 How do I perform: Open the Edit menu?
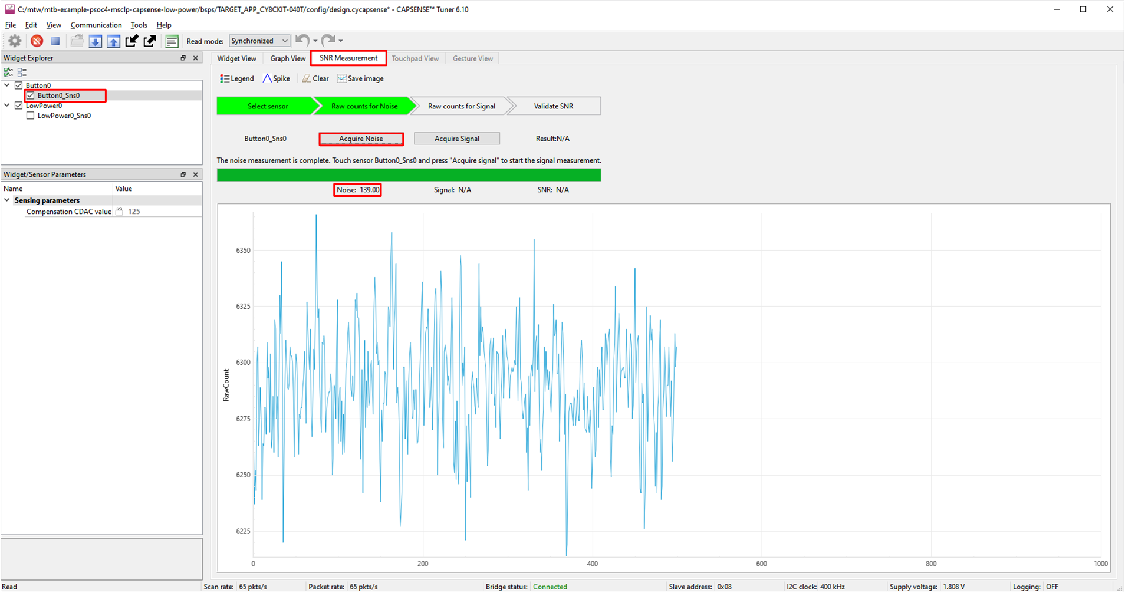point(31,25)
